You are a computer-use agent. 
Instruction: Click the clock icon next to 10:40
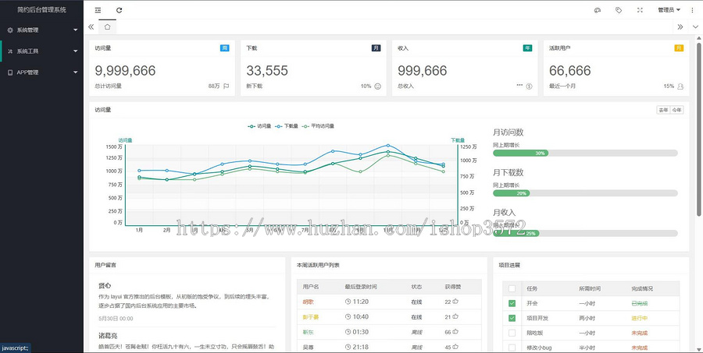pos(348,316)
